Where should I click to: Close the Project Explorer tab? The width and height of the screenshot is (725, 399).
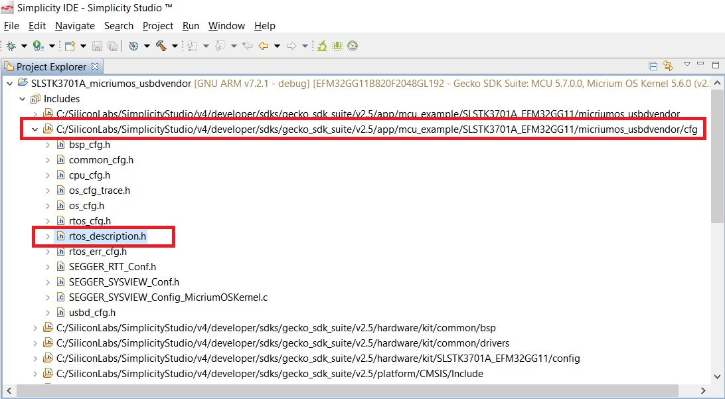pos(94,66)
